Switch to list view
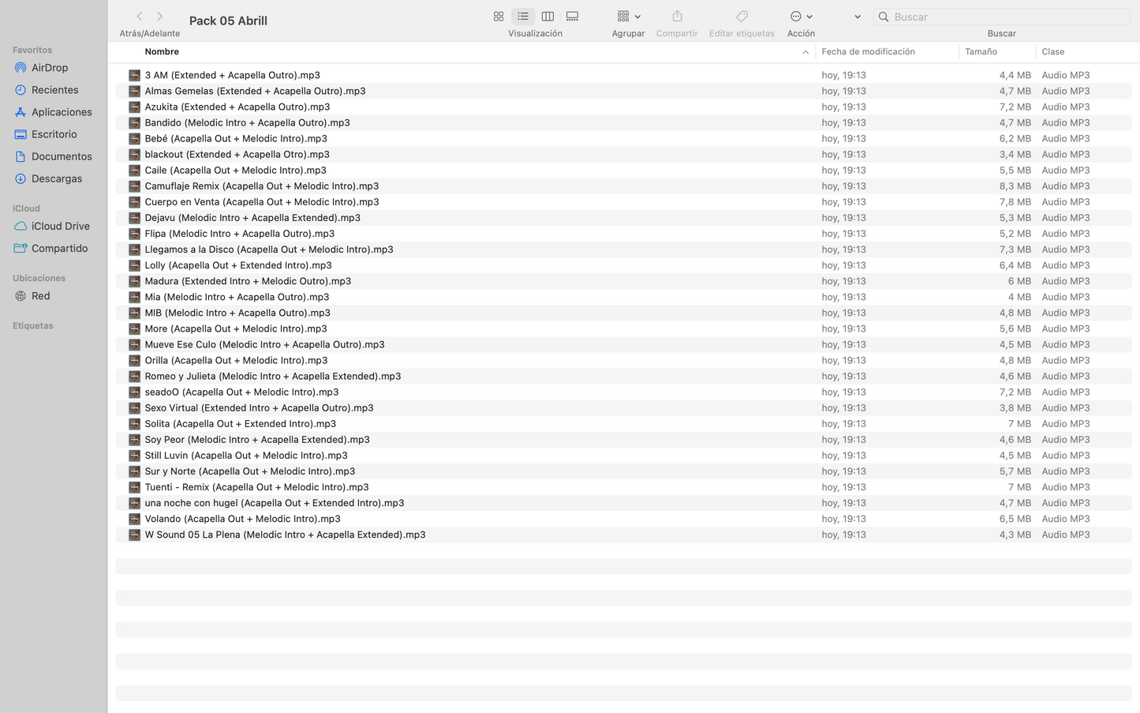Image resolution: width=1140 pixels, height=713 pixels. (523, 17)
